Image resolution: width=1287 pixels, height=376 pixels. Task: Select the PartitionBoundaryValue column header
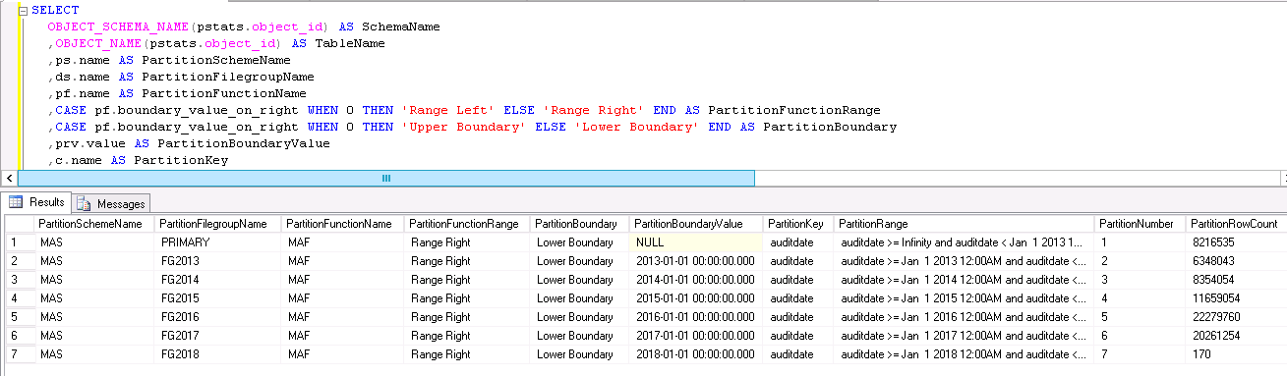(x=696, y=224)
